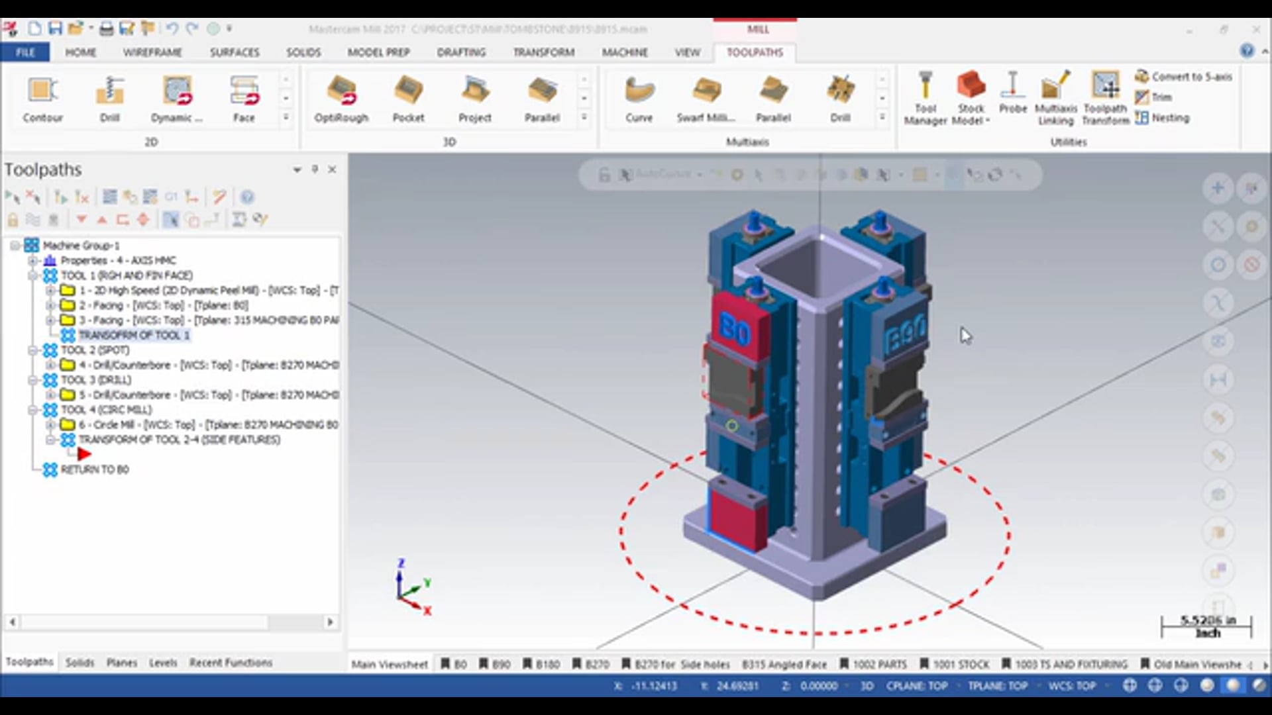Screen dimensions: 1272x715
Task: Switch to the HOME ribbon tab
Action: click(x=81, y=52)
